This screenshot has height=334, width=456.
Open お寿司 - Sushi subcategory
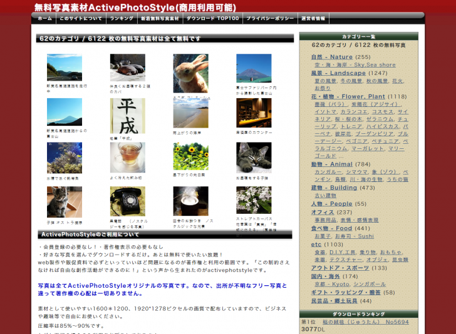(x=355, y=236)
